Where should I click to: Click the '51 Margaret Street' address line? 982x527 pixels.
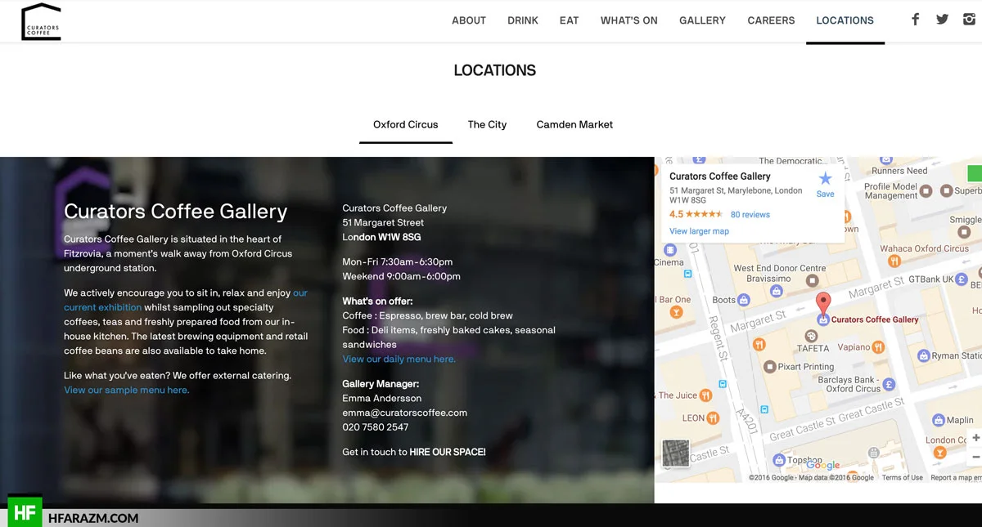point(383,222)
